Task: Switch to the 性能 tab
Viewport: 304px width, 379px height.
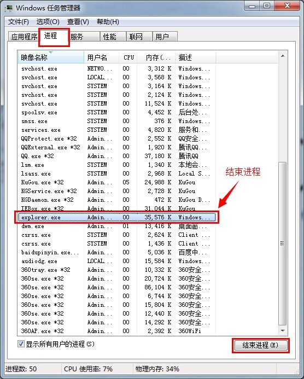Action: click(113, 37)
